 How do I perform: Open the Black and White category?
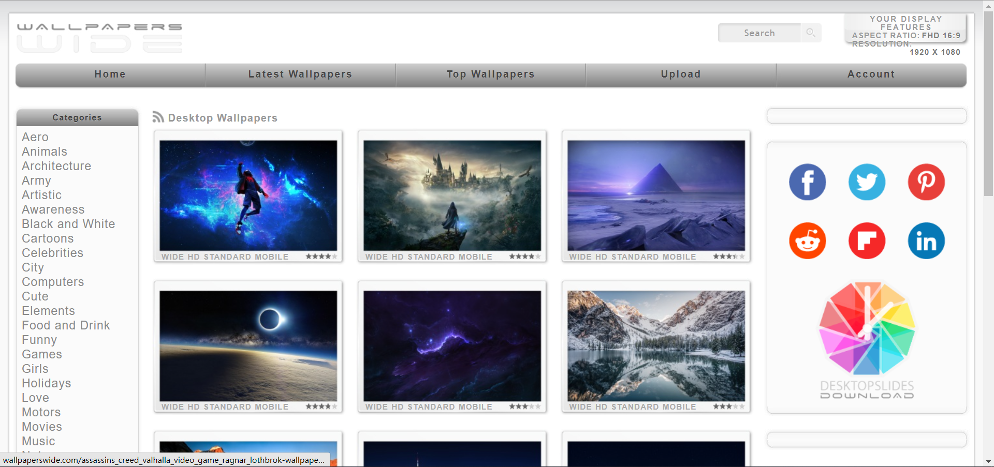tap(68, 224)
